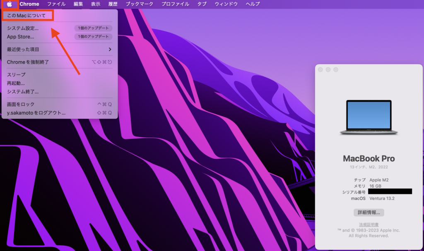
Task: Click the Chrome application menu
Action: pos(29,4)
